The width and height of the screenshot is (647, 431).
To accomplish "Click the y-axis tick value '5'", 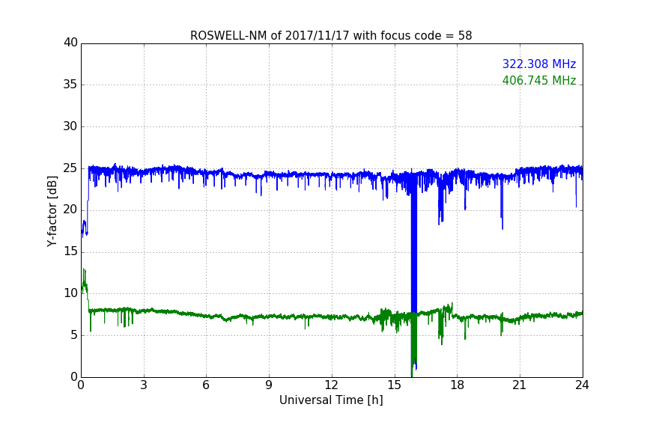I will (x=74, y=335).
